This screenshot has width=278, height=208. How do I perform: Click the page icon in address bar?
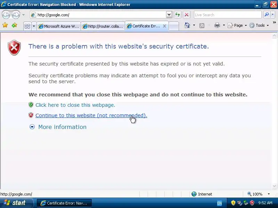point(33,15)
